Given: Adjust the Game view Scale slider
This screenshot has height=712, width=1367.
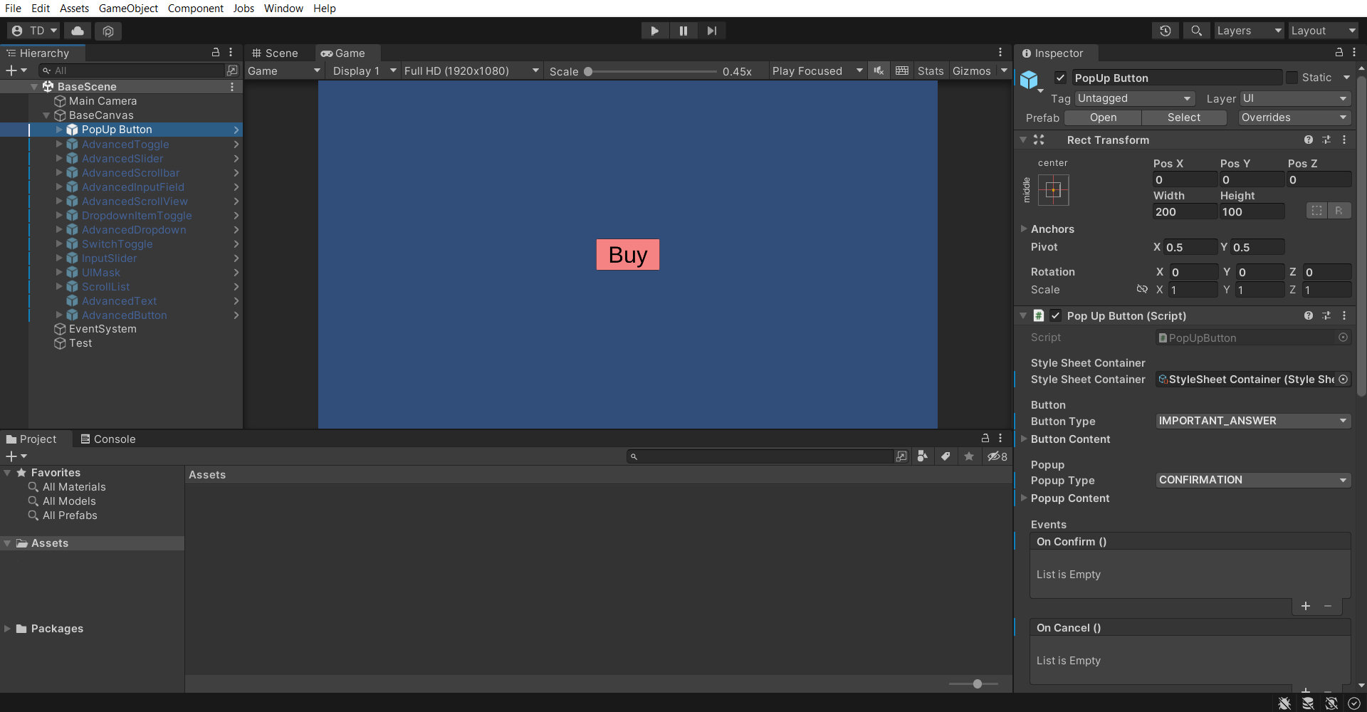Looking at the screenshot, I should [x=651, y=71].
